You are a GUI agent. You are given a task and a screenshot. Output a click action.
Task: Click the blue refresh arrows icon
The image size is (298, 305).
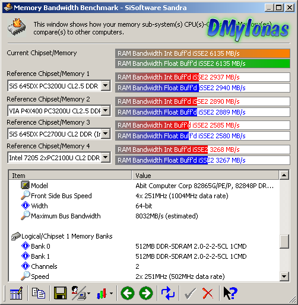pos(168,293)
